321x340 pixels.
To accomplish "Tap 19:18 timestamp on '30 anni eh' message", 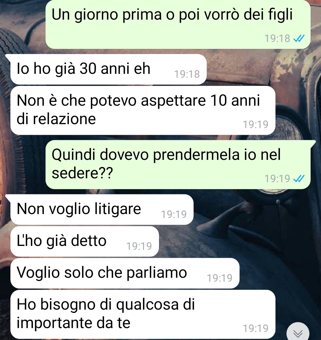I will click(x=187, y=74).
